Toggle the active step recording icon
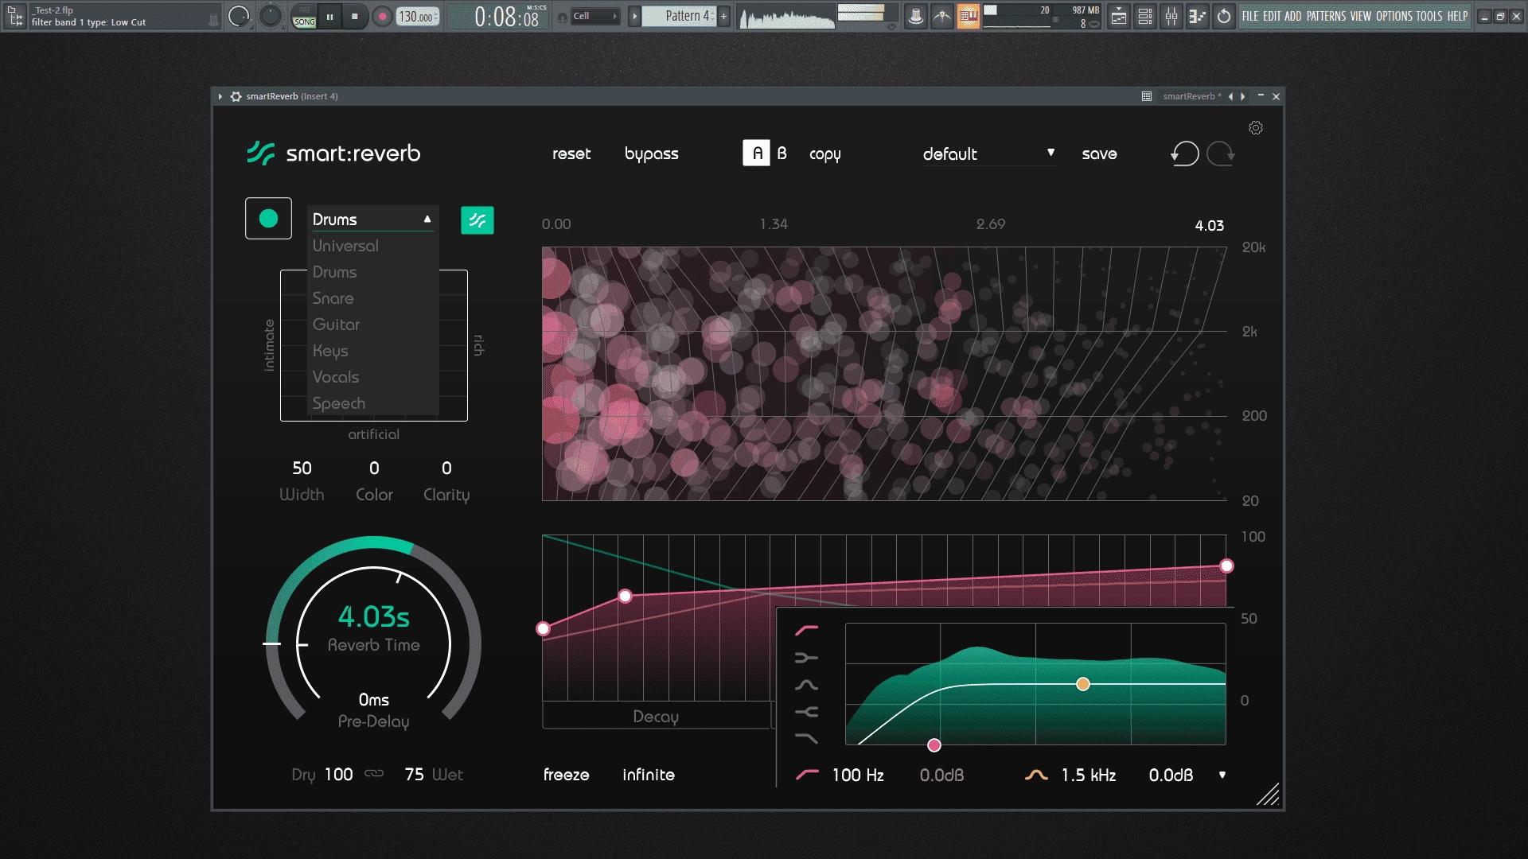Viewport: 1528px width, 859px height. point(969,16)
